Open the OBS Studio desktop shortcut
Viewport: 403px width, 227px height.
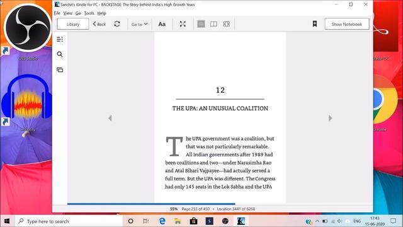click(28, 32)
